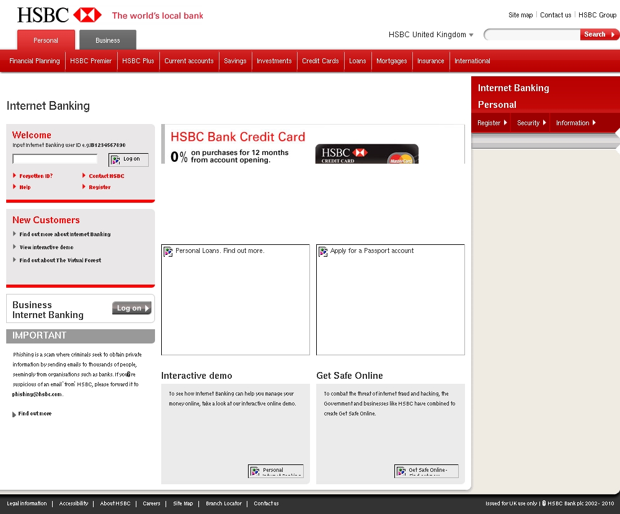Click the HSBC credit card image

pyautogui.click(x=366, y=154)
